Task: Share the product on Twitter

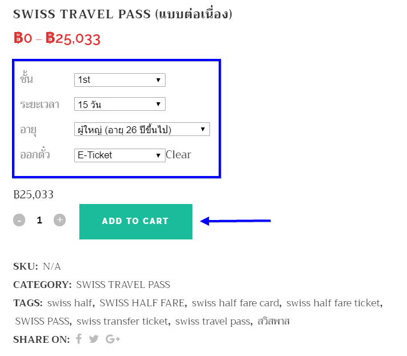Action: click(x=94, y=339)
